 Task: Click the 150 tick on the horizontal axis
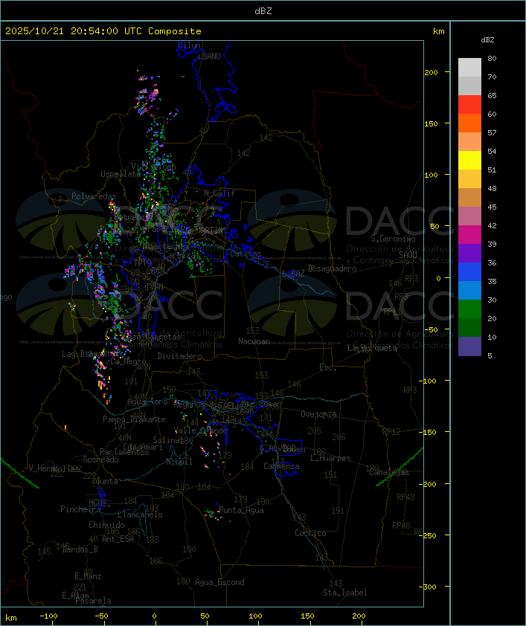pos(307,616)
